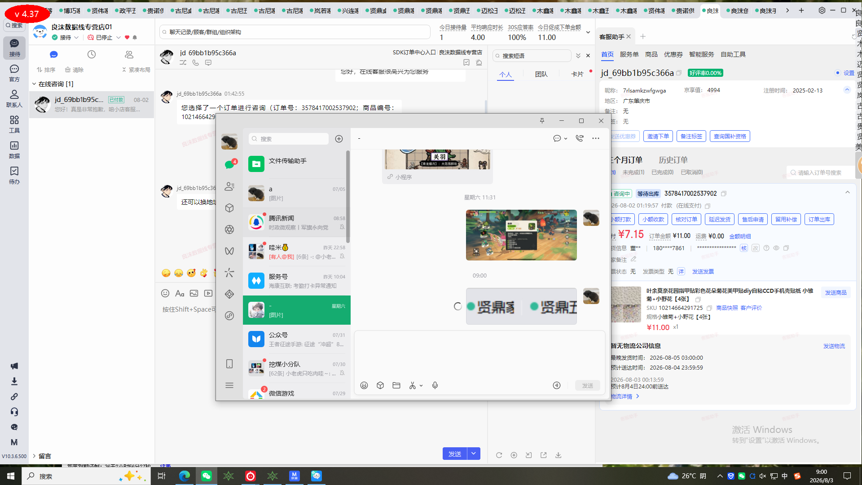The height and width of the screenshot is (485, 862).
Task: Click the folder send-file icon in WeChat
Action: [396, 385]
